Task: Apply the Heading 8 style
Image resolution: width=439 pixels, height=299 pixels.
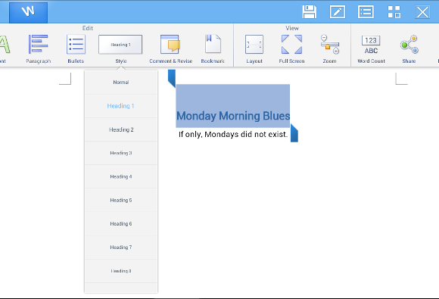Action: tap(121, 271)
